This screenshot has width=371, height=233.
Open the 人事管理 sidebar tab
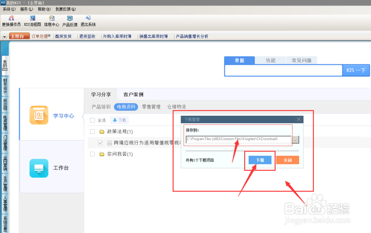click(x=5, y=203)
